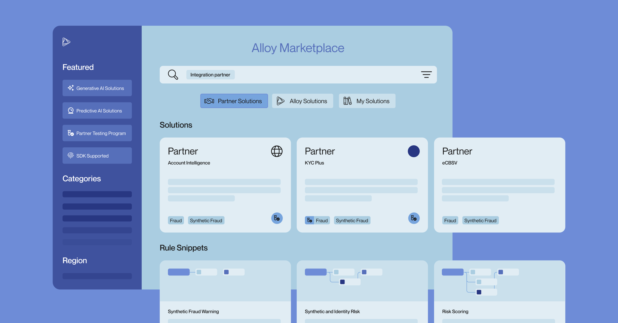Select Partner Testing Program filter
618x323 pixels.
click(x=97, y=133)
